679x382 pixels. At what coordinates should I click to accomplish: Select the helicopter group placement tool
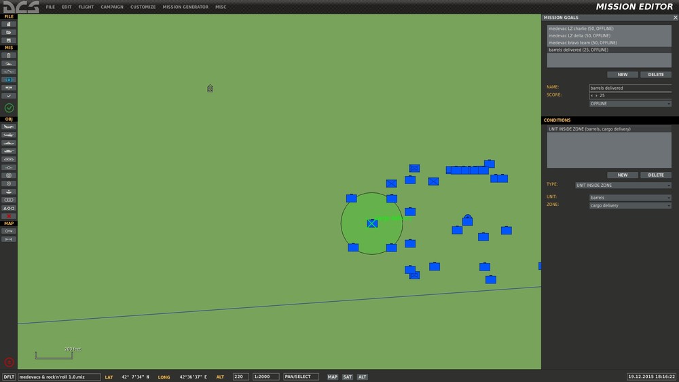pos(9,135)
